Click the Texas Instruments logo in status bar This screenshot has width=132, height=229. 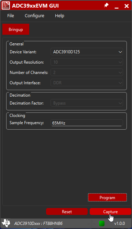click(6, 223)
